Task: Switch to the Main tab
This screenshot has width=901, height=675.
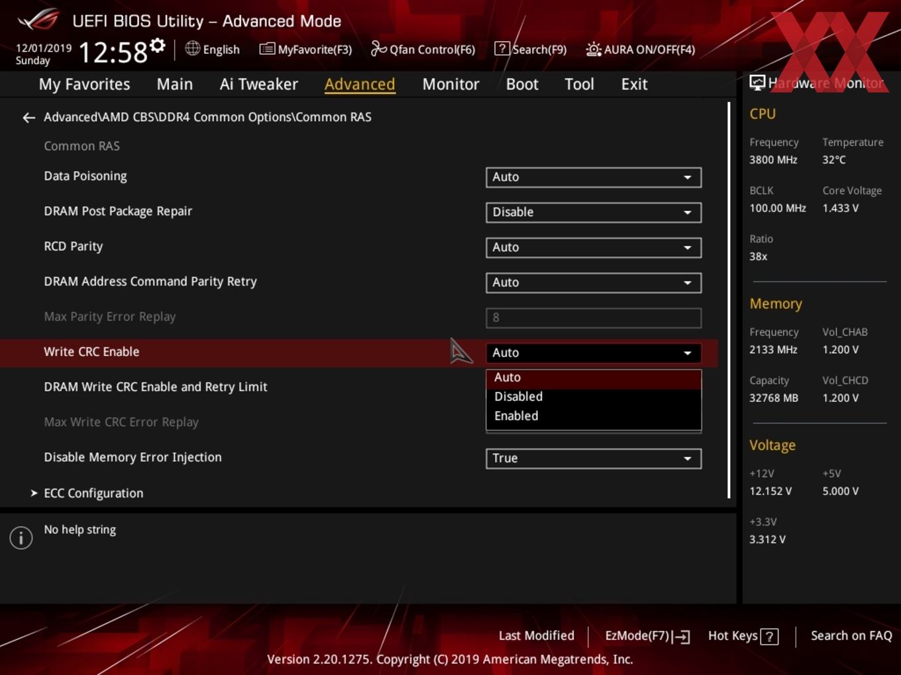Action: [175, 85]
